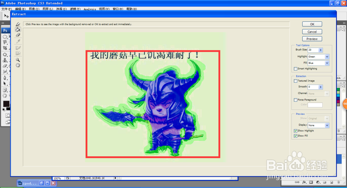
Task: Create new adjustment layer icon
Action: 318,182
